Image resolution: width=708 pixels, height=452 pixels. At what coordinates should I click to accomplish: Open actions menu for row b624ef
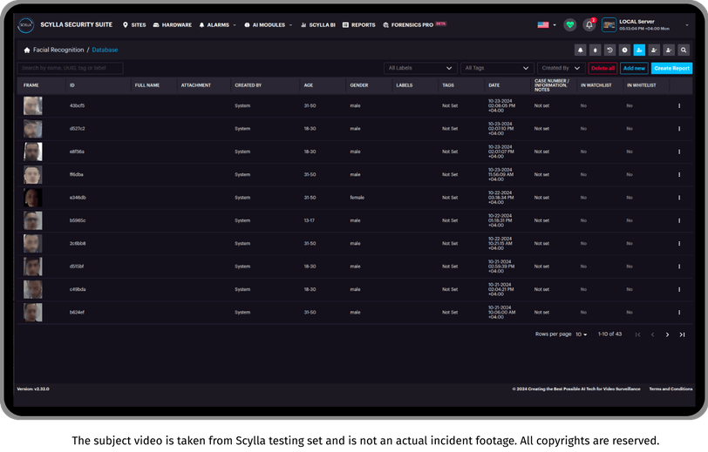[x=679, y=312]
